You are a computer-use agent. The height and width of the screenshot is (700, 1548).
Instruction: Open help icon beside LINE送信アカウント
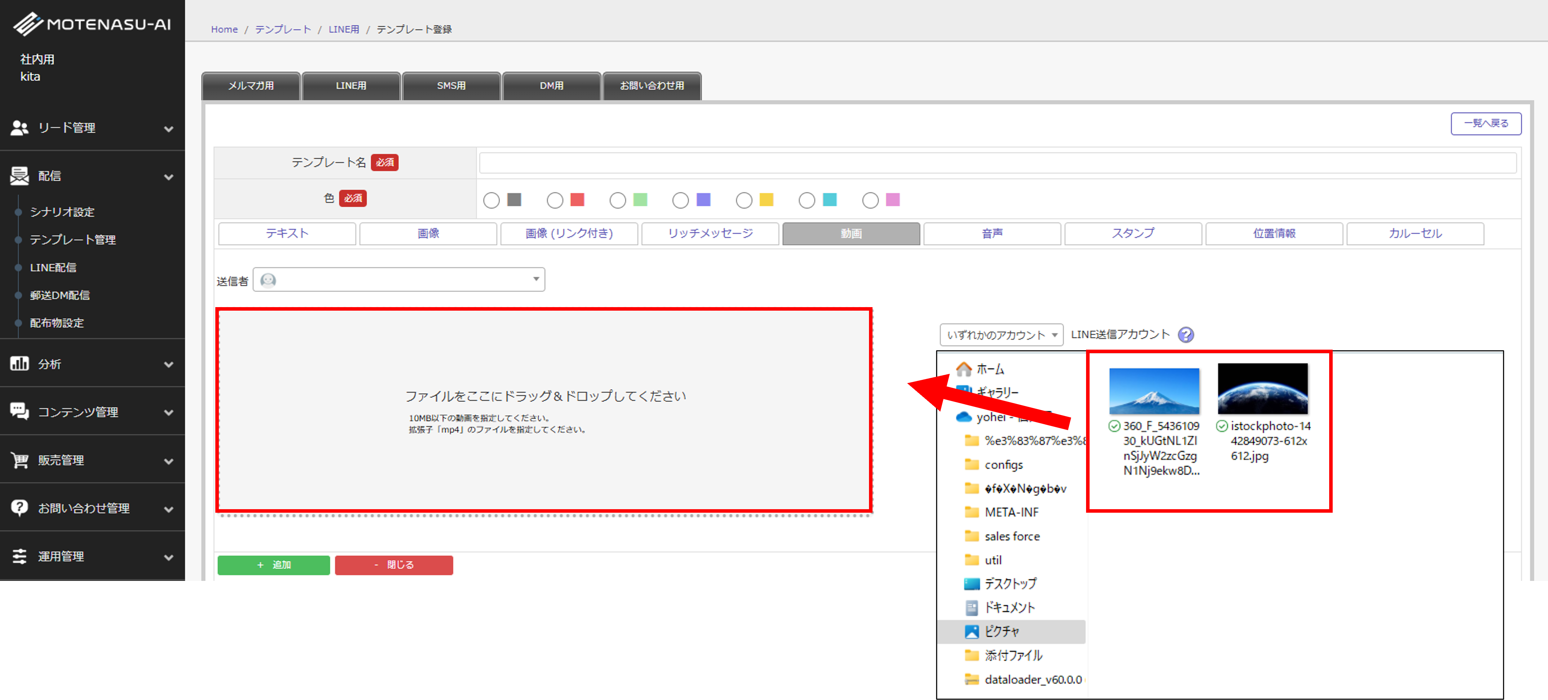click(1185, 335)
